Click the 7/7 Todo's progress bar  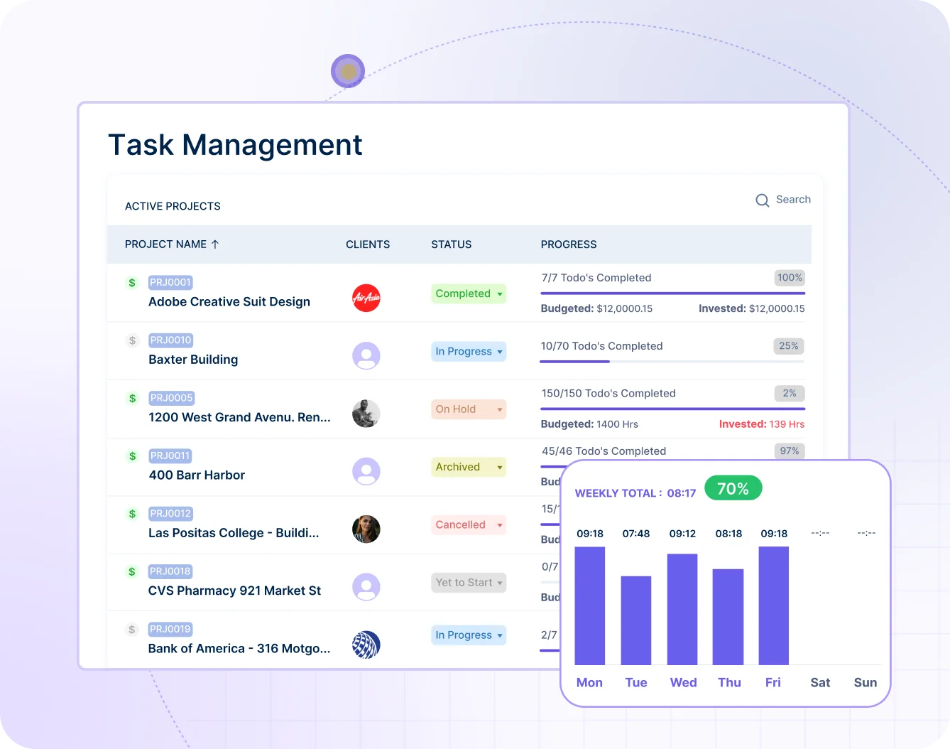click(x=673, y=293)
